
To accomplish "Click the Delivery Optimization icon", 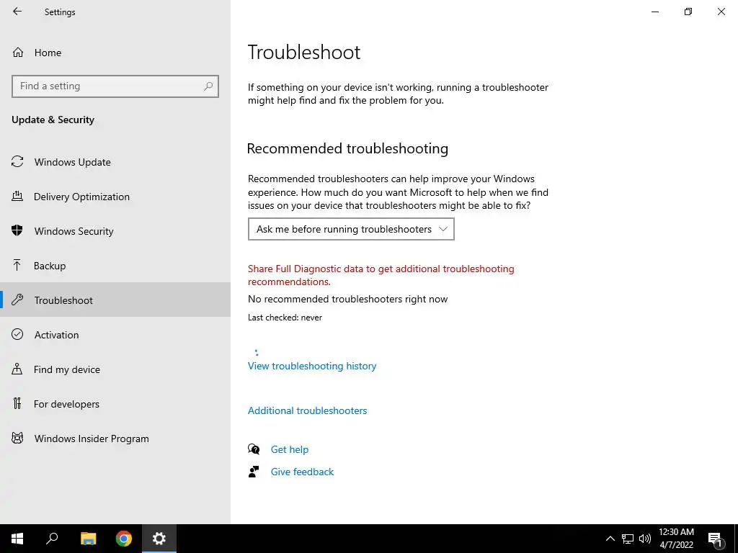I will tap(17, 196).
